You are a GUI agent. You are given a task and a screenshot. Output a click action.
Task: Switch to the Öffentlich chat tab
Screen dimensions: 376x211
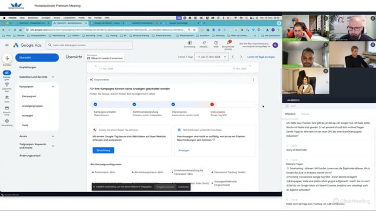click(290, 114)
